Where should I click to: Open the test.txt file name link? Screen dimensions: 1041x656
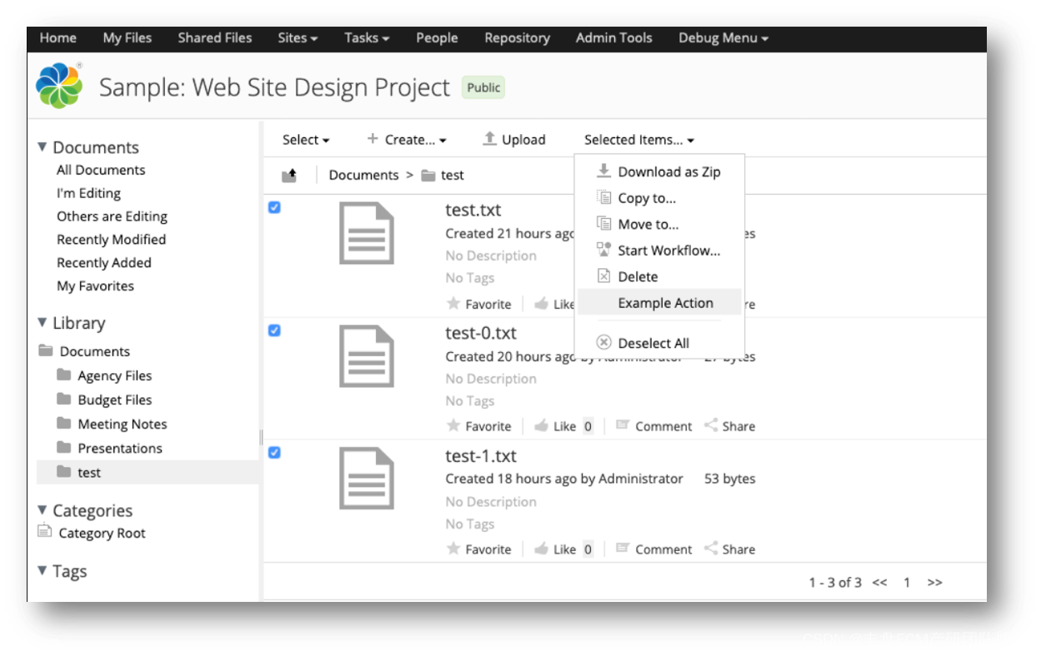pos(473,210)
